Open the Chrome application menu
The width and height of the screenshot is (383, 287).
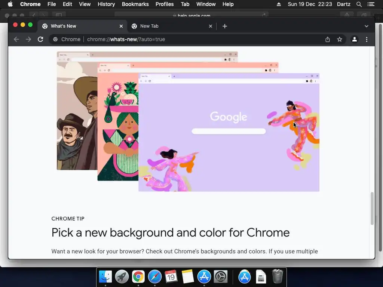click(x=30, y=4)
